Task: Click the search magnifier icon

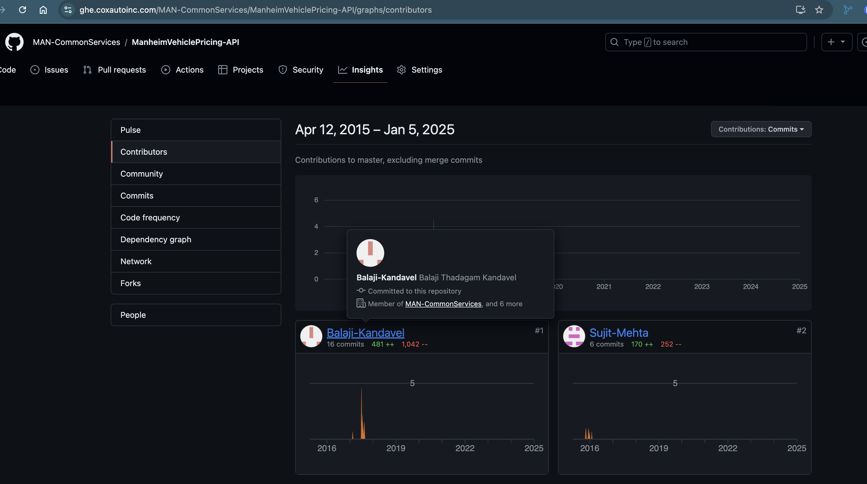Action: [x=614, y=42]
